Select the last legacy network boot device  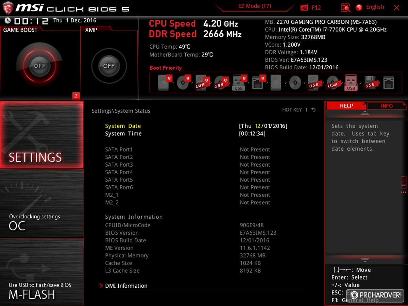click(x=388, y=83)
